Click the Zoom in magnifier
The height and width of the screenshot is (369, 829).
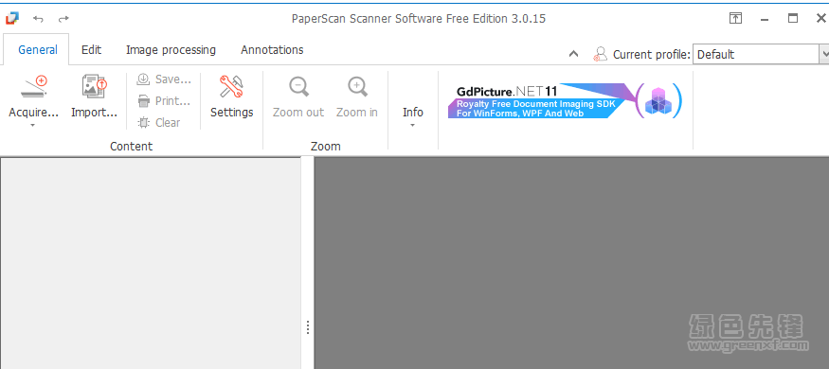pos(357,87)
